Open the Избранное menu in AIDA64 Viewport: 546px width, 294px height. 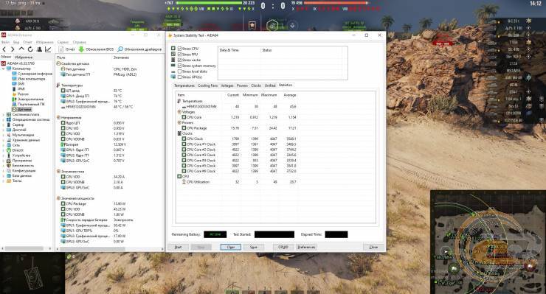pyautogui.click(x=44, y=42)
